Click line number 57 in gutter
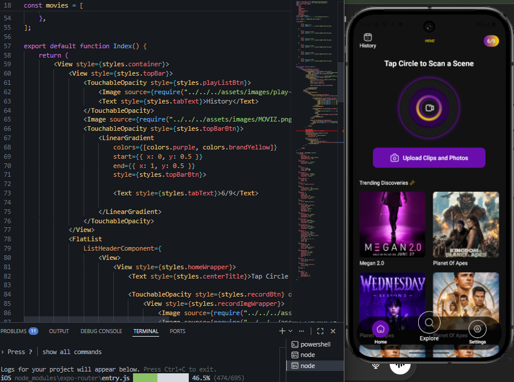 point(7,46)
